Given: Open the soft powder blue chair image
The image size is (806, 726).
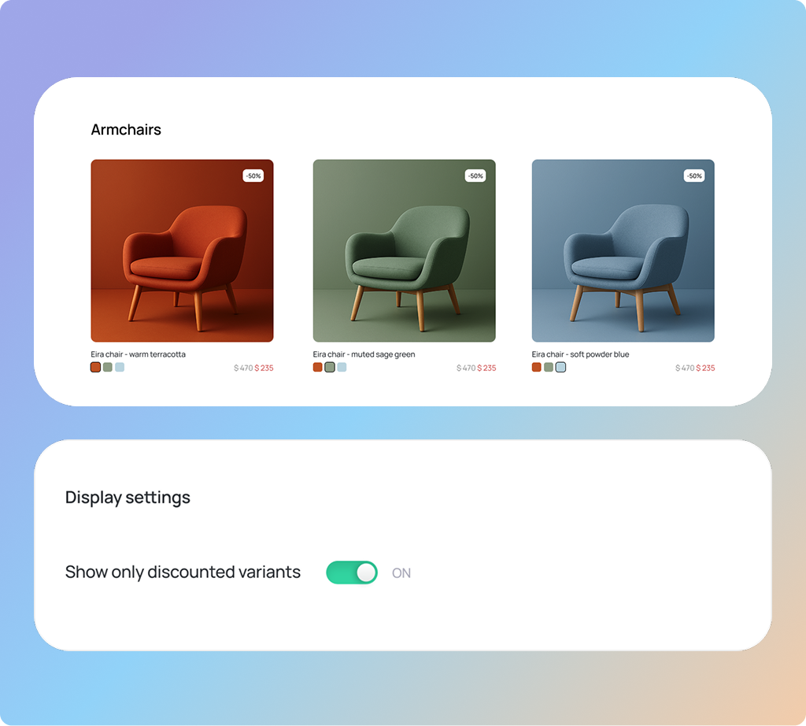Looking at the screenshot, I should (623, 250).
